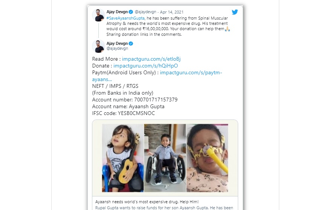This screenshot has height=210, width=323.
Task: Select the Ajay Devgn name in parent tweet
Action: 117,12
